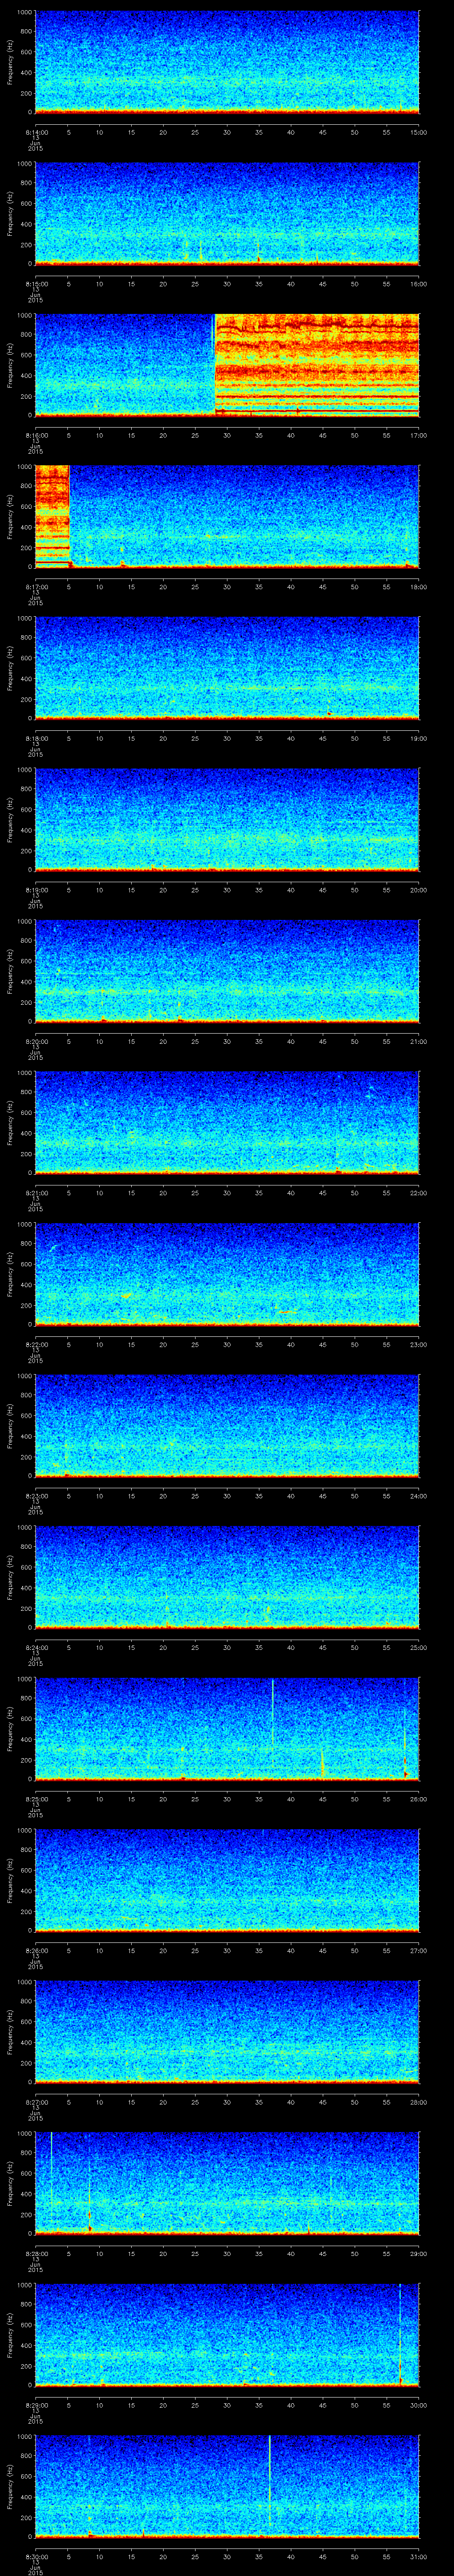Click the end time label 21:00
Viewport: 454px width, 2576px height.
tap(419, 1041)
